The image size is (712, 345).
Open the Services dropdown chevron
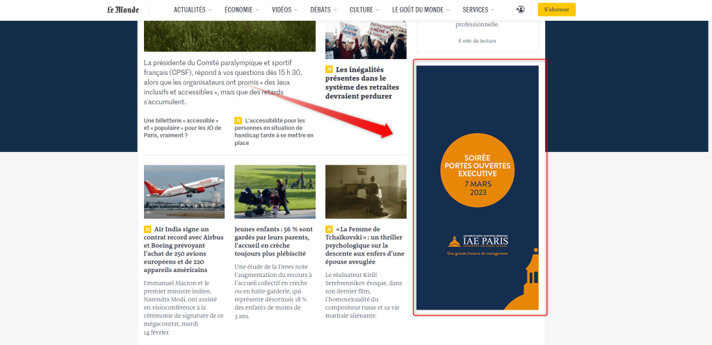click(493, 10)
